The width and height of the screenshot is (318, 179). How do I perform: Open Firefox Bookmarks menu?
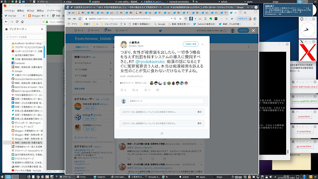[54, 10]
